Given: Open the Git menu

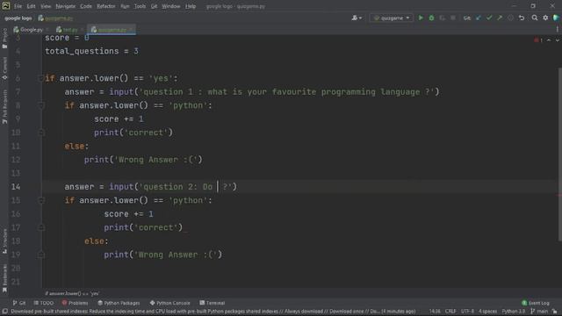Looking at the screenshot, I should click(x=155, y=6).
